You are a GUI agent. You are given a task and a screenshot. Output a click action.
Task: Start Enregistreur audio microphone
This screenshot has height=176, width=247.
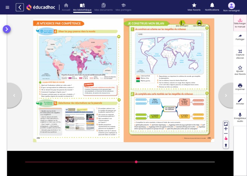pos(240,117)
